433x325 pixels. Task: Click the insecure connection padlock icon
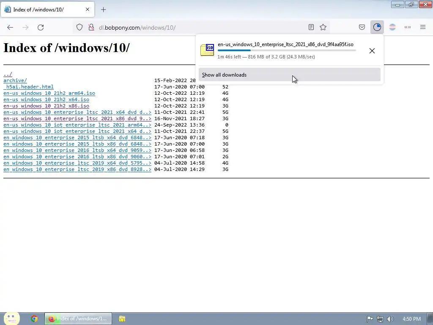pos(91,28)
